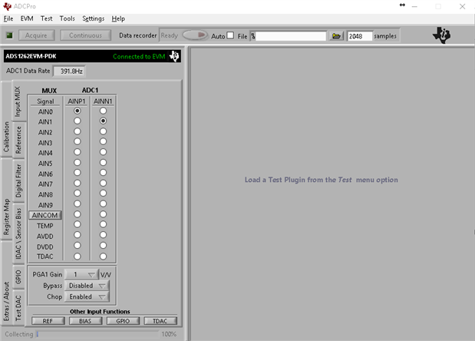Image resolution: width=475 pixels, height=341 pixels.
Task: Click the GPIO button under Other Input Functions
Action: pyautogui.click(x=123, y=321)
